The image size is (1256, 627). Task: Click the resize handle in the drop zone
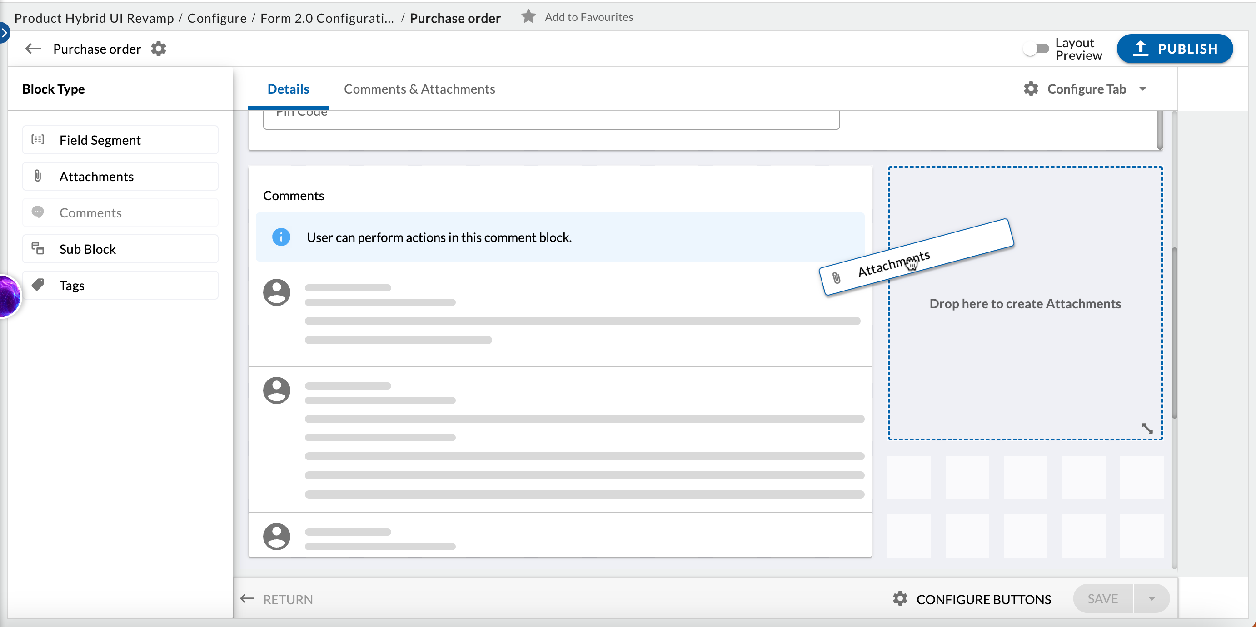[x=1147, y=428]
